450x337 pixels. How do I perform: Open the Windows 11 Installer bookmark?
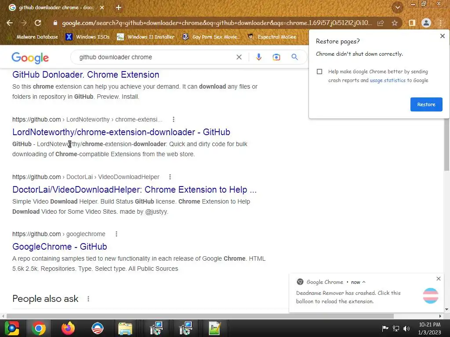[x=146, y=37]
